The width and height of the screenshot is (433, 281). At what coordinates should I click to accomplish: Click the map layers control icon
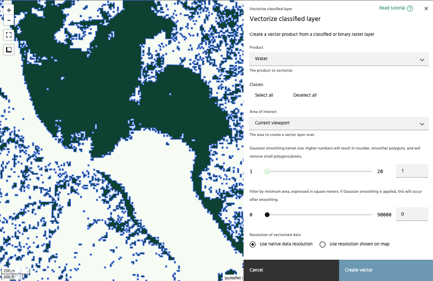[9, 50]
